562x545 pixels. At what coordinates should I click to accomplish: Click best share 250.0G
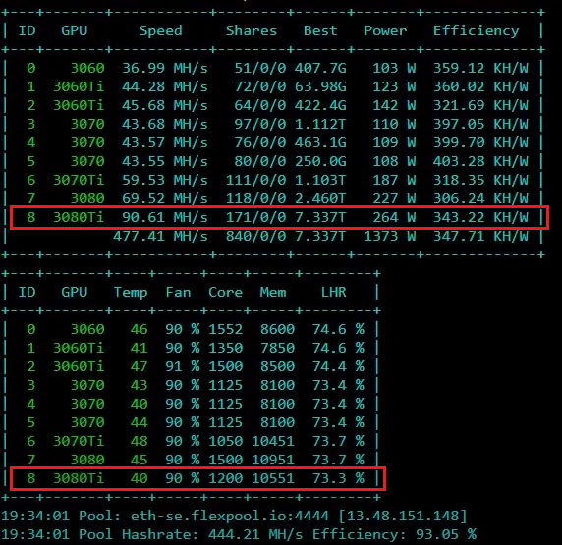pos(320,161)
